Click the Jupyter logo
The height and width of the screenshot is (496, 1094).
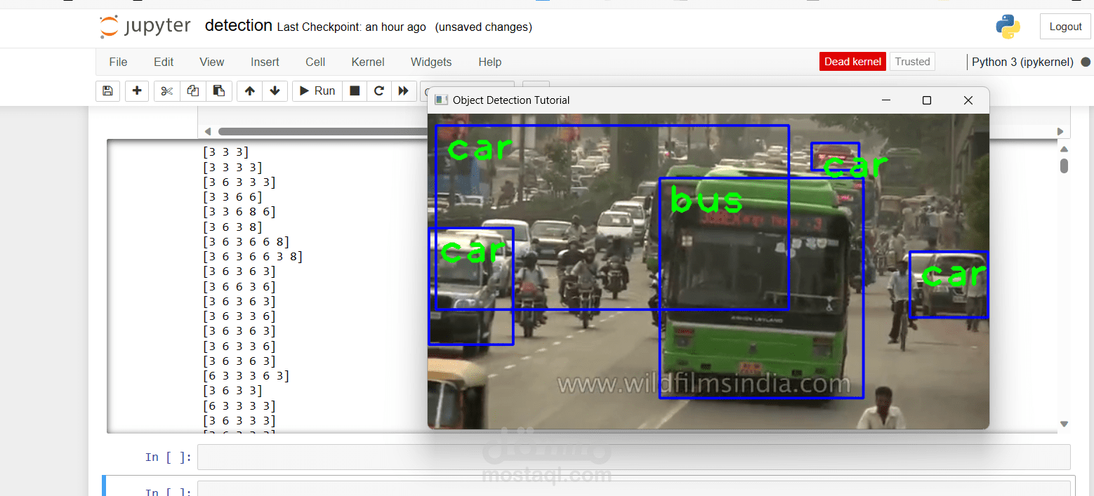(145, 27)
